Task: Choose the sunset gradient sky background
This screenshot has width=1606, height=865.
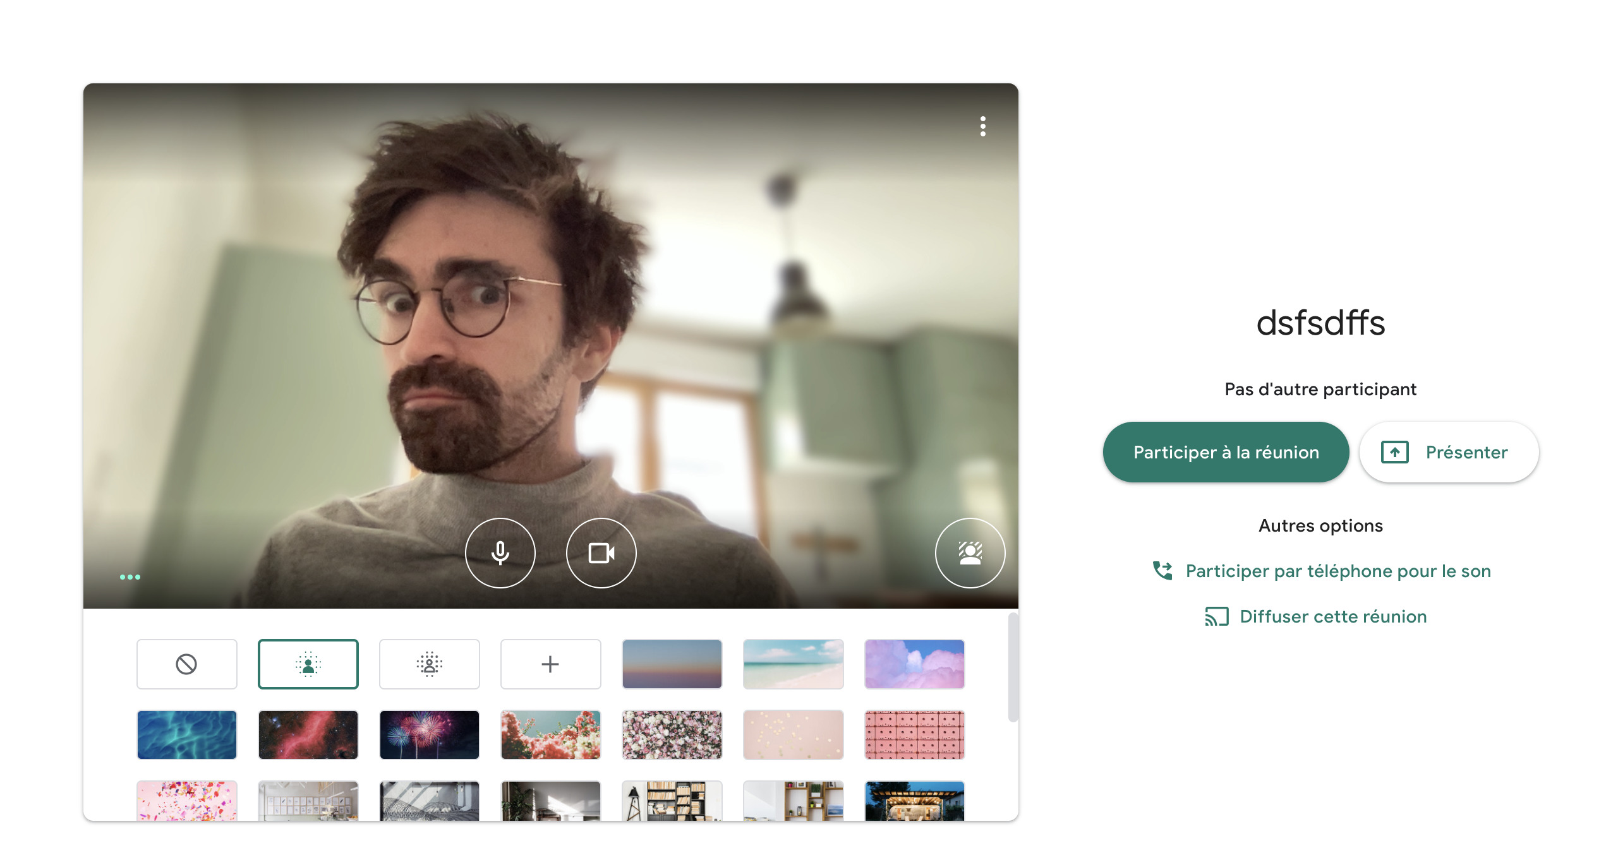Action: tap(672, 664)
